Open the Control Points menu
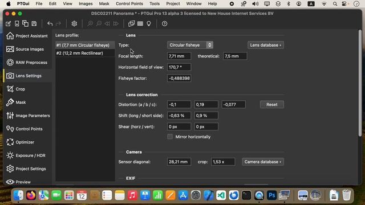This screenshot has height=205, width=365. click(129, 4)
